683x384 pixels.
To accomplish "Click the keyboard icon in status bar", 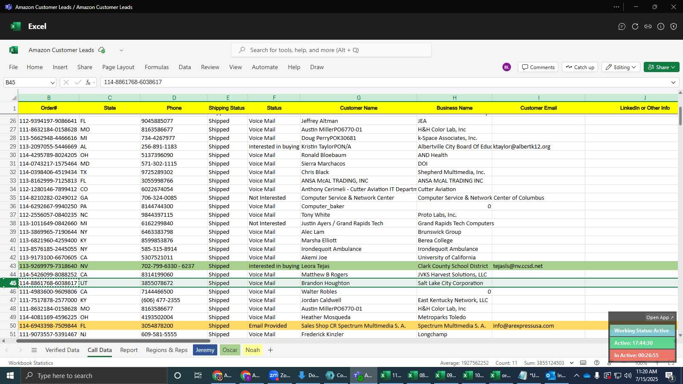I will coord(583,363).
